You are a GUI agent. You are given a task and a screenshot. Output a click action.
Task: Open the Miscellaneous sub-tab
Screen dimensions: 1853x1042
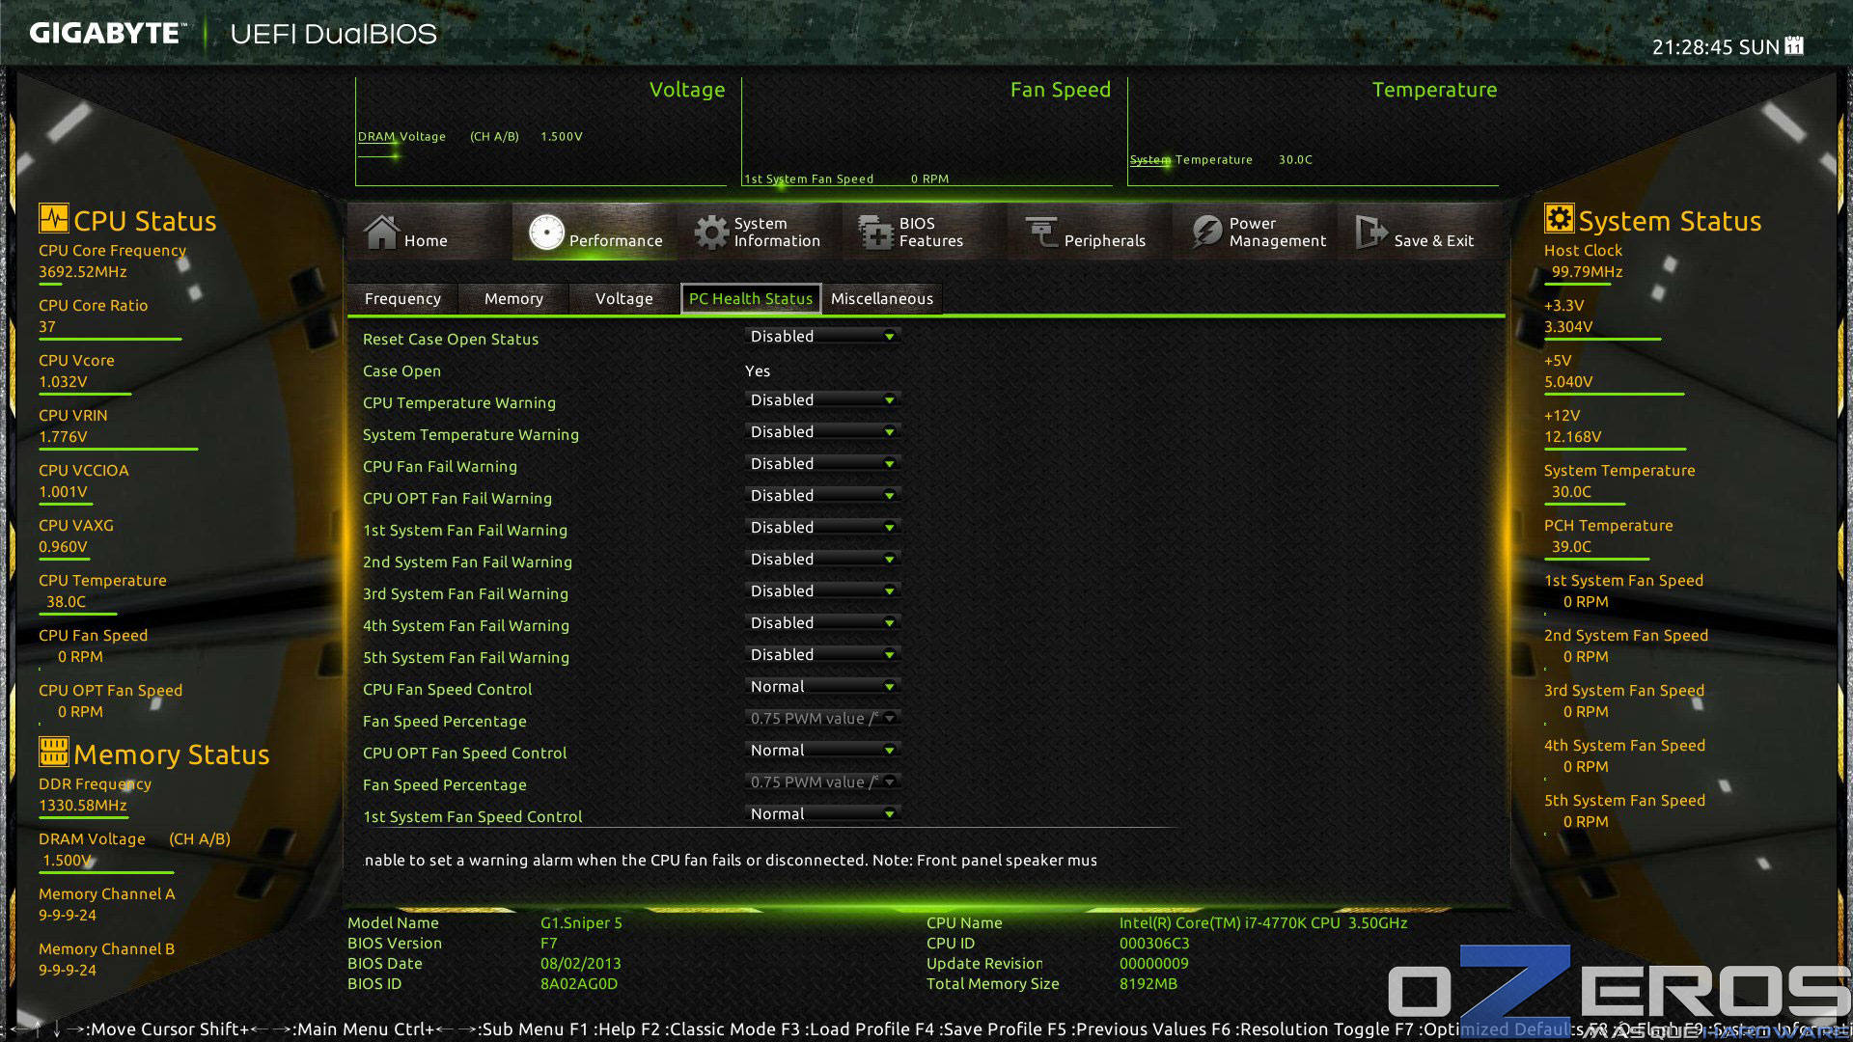[882, 299]
